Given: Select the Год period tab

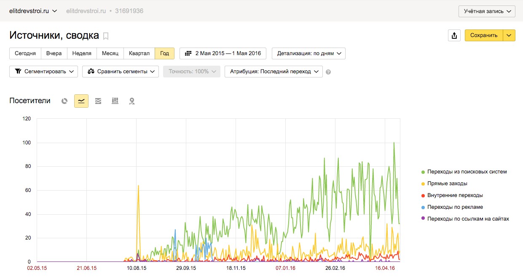Looking at the screenshot, I should [x=164, y=53].
